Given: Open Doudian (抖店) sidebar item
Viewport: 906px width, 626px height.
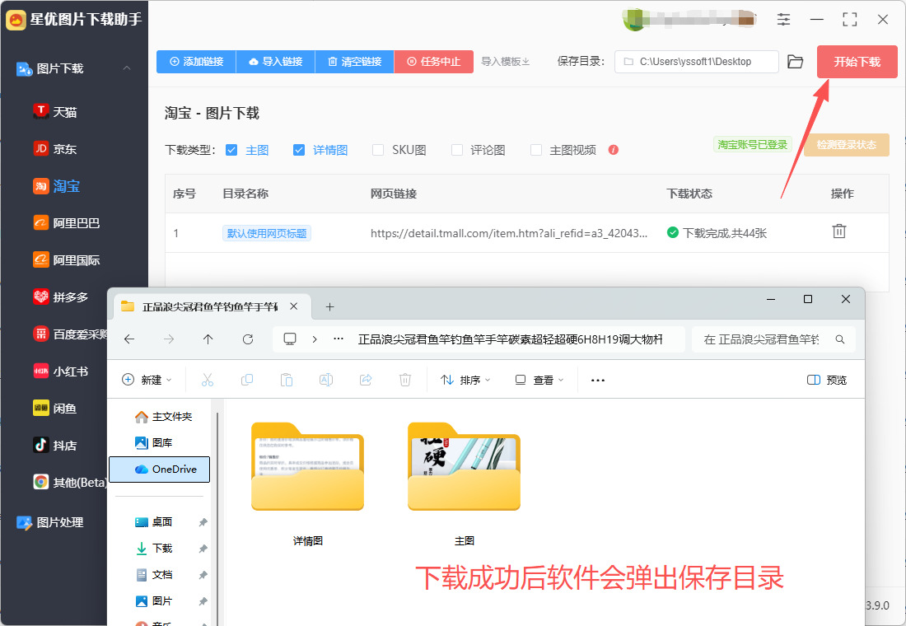Looking at the screenshot, I should tap(55, 445).
